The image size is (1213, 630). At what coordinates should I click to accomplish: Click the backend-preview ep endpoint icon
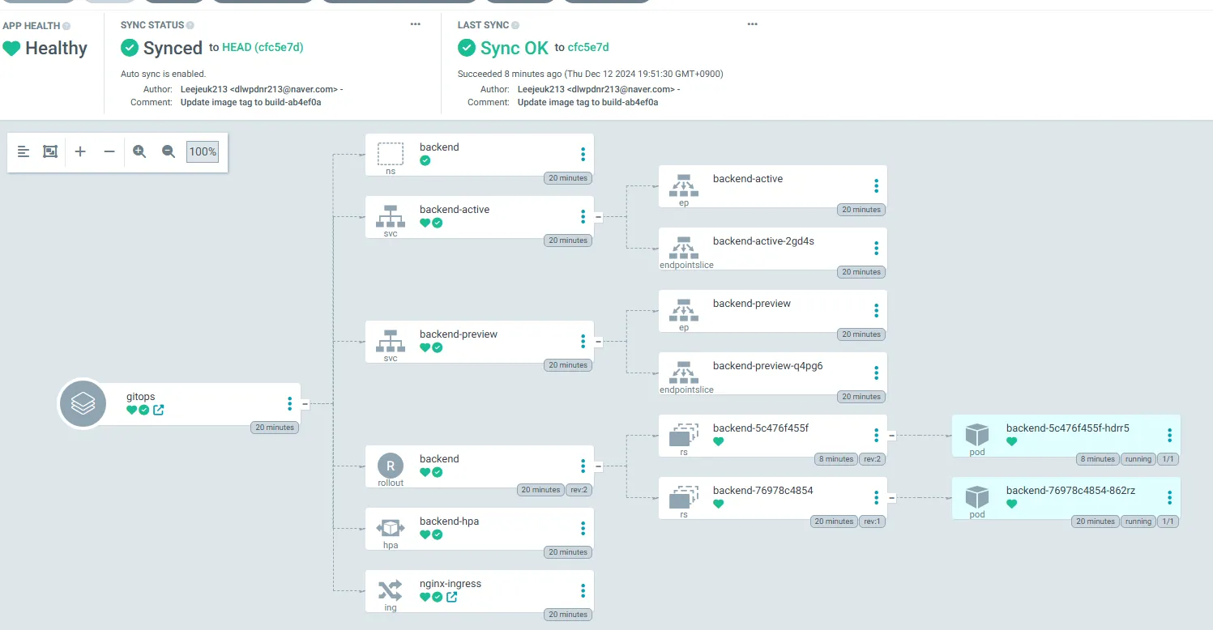684,309
